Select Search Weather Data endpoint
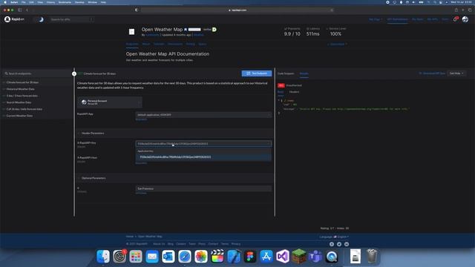The image size is (475, 267). click(19, 102)
